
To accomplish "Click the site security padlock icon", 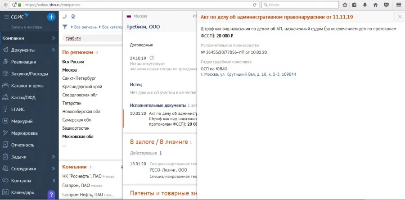I will pos(20,5).
